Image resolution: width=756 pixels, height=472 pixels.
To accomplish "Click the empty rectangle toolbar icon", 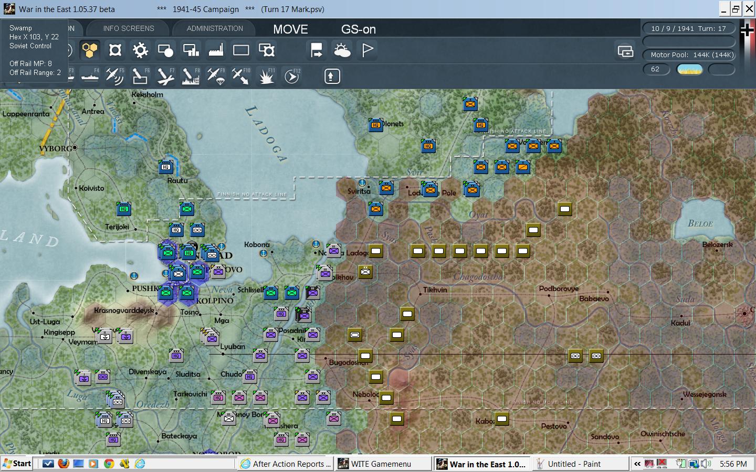I will (x=241, y=50).
